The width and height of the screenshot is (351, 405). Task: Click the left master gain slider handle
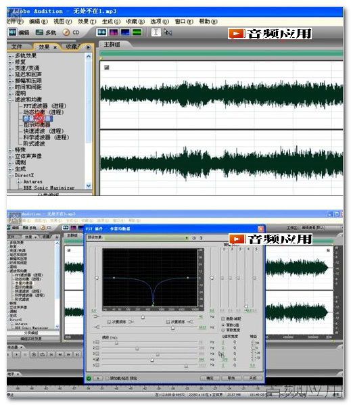click(x=97, y=278)
